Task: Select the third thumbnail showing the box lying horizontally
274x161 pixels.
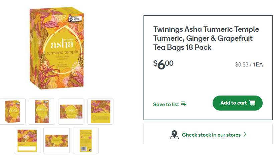Action: click(71, 112)
